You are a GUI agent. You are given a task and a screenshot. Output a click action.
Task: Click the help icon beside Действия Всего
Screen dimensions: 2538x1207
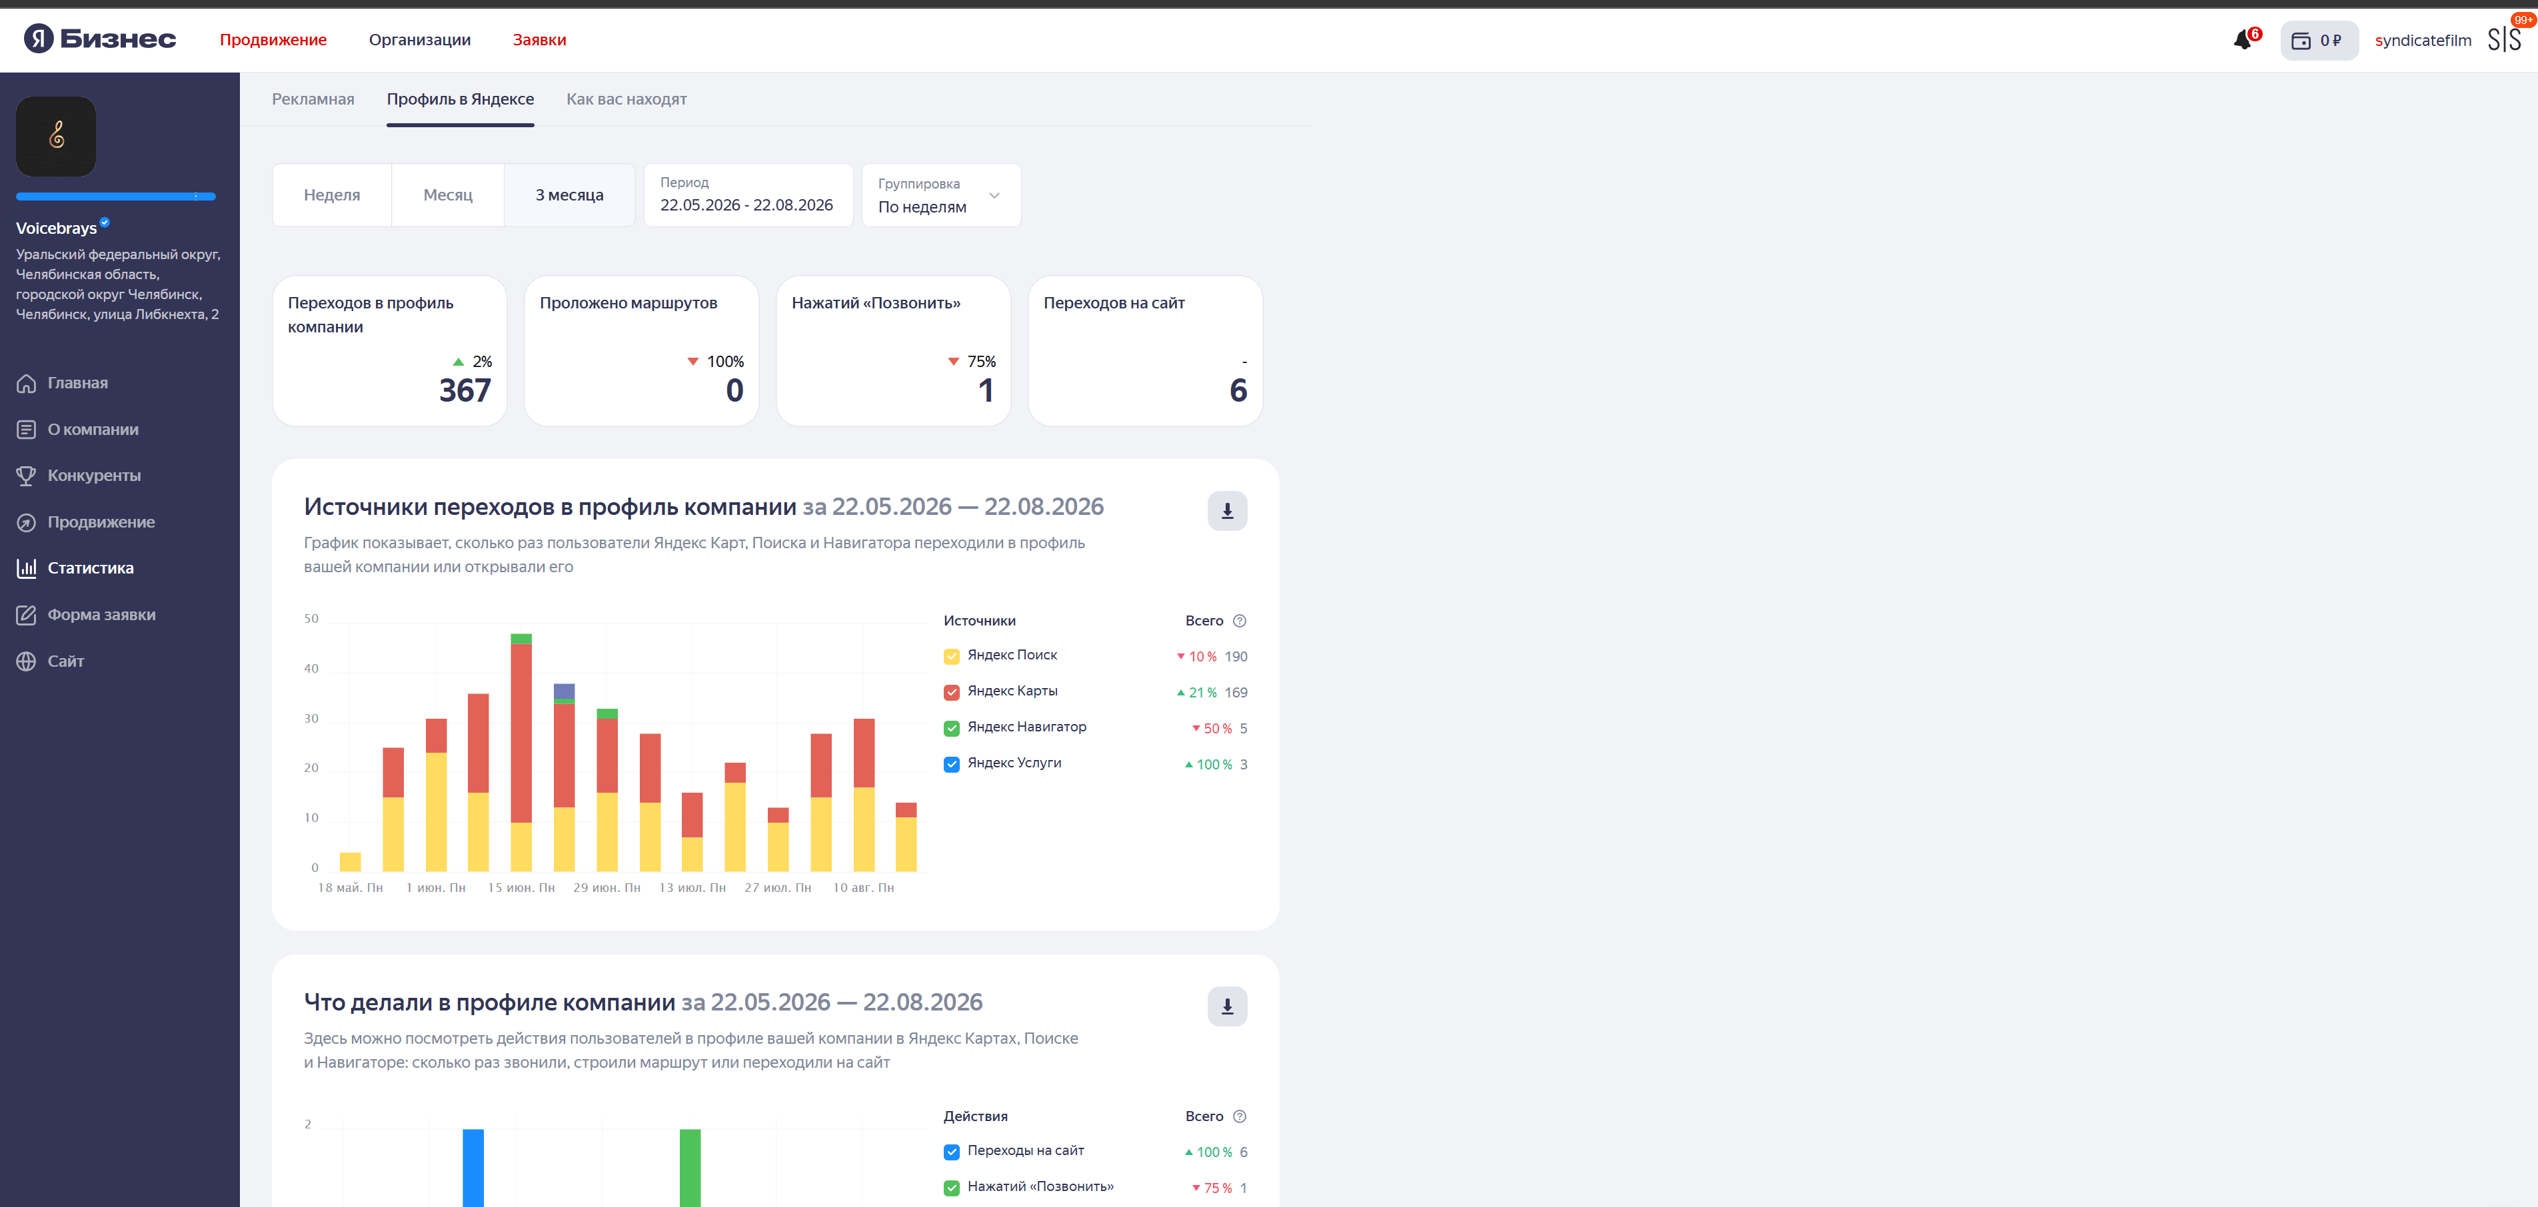1240,1116
